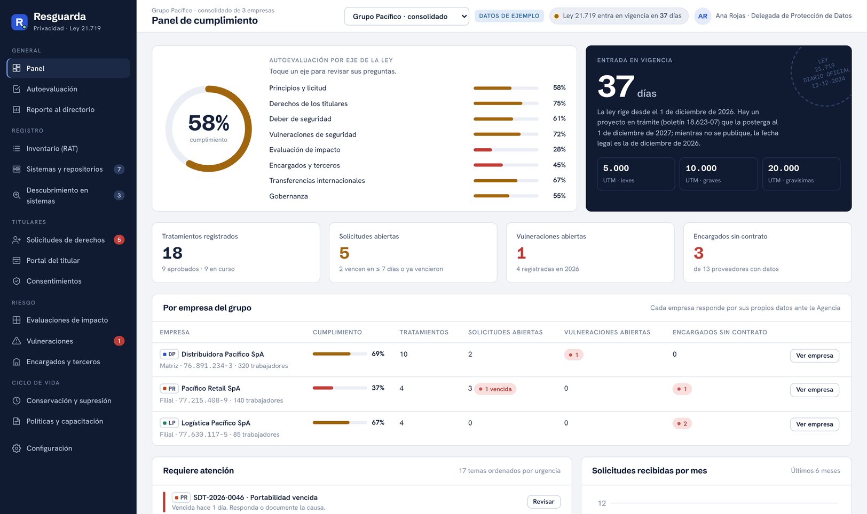The width and height of the screenshot is (867, 514).
Task: Click Revisar on SDT-2026-0046 item
Action: 543,502
